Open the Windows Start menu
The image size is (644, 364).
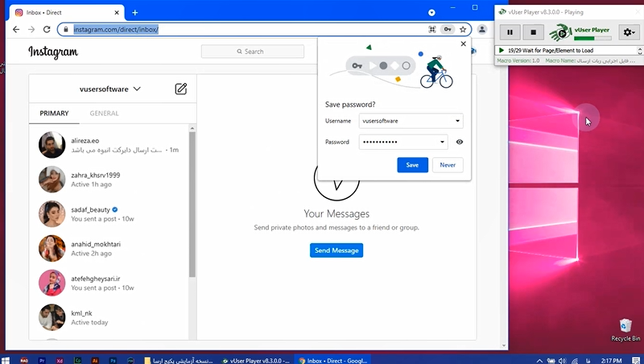[6, 360]
